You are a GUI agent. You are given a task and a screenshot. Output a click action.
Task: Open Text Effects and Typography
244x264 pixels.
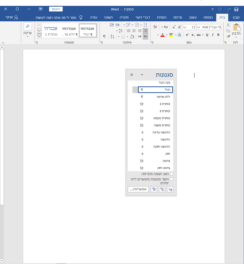coord(180,35)
